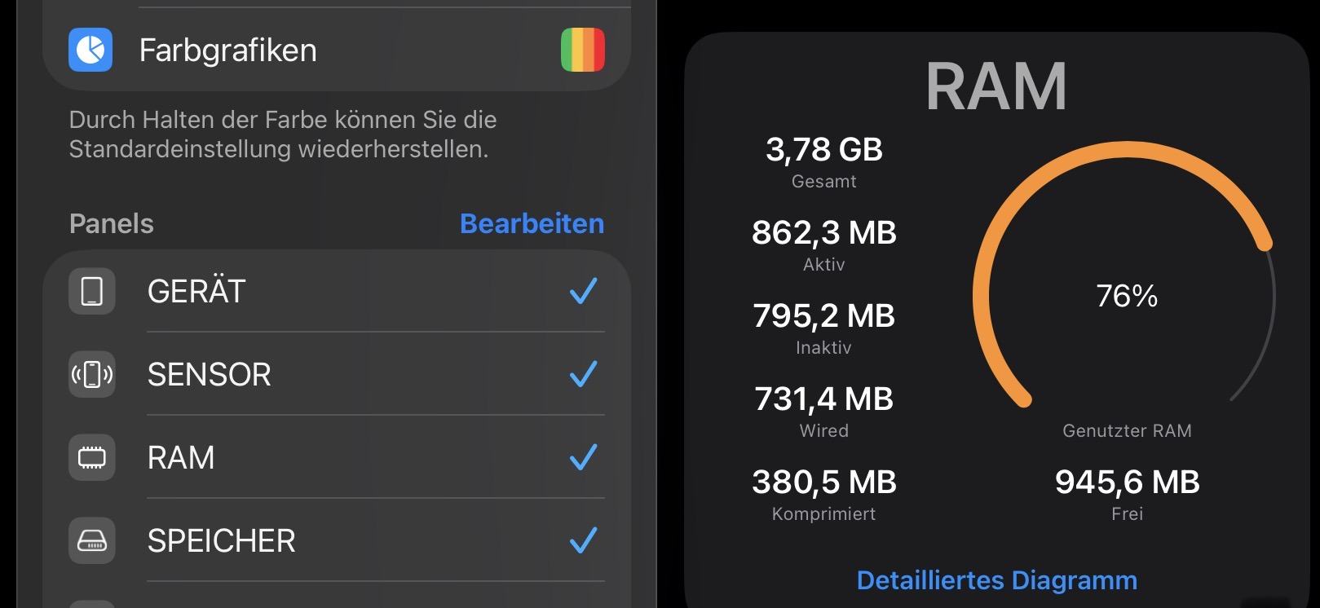Image resolution: width=1320 pixels, height=608 pixels.
Task: Click the SENSOR vibrating phone icon
Action: pos(92,374)
